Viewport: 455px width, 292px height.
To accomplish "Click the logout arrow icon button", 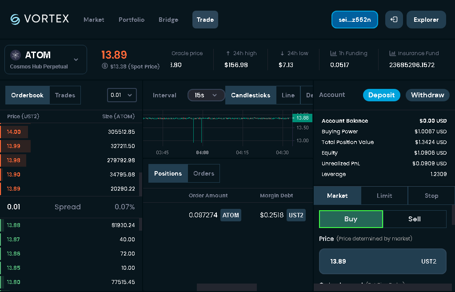I will (394, 20).
